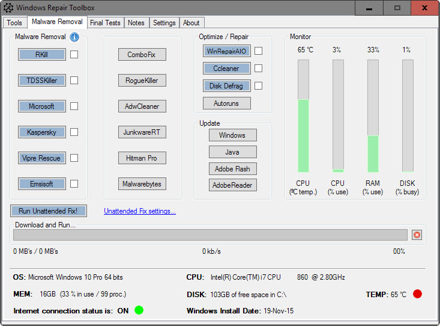Image resolution: width=440 pixels, height=326 pixels.
Task: Launch RKill
Action: (x=42, y=54)
